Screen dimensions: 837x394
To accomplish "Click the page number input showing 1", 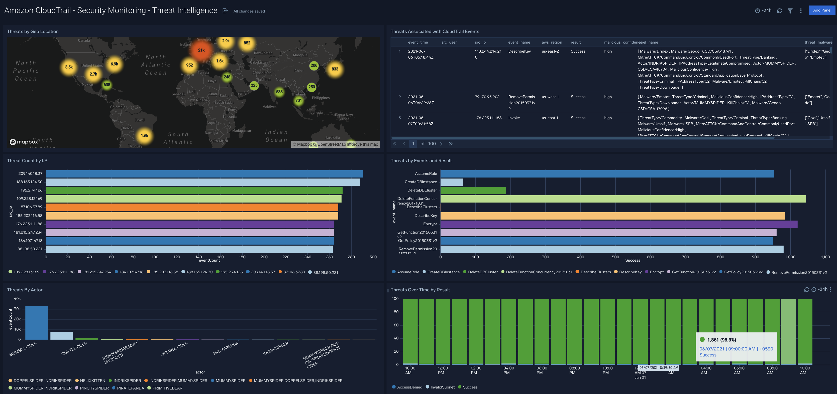I will (x=413, y=143).
